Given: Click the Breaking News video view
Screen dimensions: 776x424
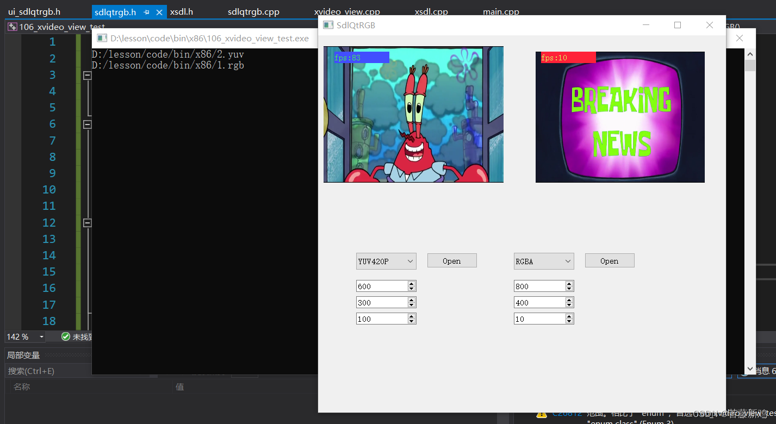Looking at the screenshot, I should click(620, 117).
